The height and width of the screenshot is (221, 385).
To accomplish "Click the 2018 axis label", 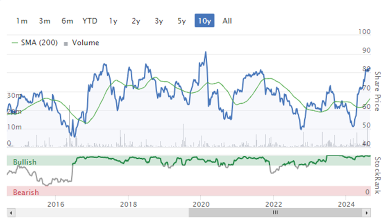I will pos(129,204).
